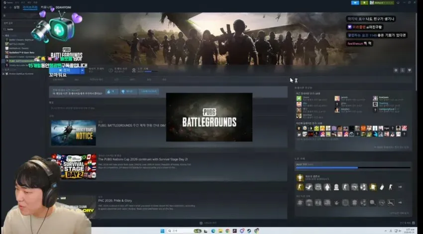Screen dimensions: 423x234
Task: Open the account dropdown in the title bar
Action: 382,2
